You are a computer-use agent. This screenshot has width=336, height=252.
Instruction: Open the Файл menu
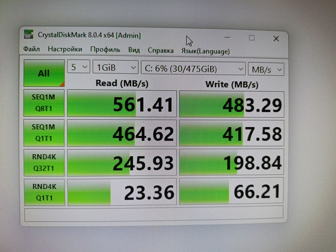32,49
